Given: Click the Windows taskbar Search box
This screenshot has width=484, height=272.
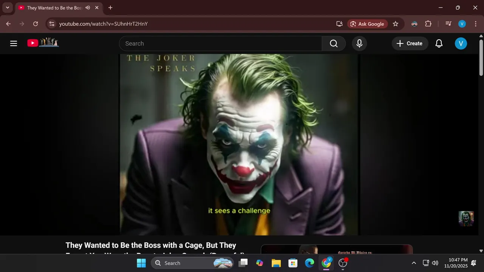Looking at the screenshot, I should coord(192,263).
